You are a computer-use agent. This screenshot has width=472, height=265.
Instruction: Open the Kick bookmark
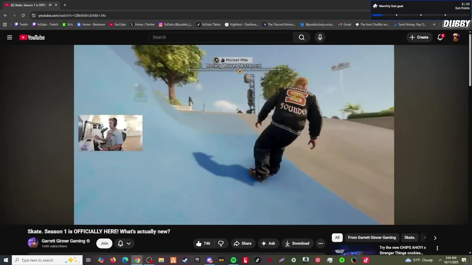coord(67,25)
